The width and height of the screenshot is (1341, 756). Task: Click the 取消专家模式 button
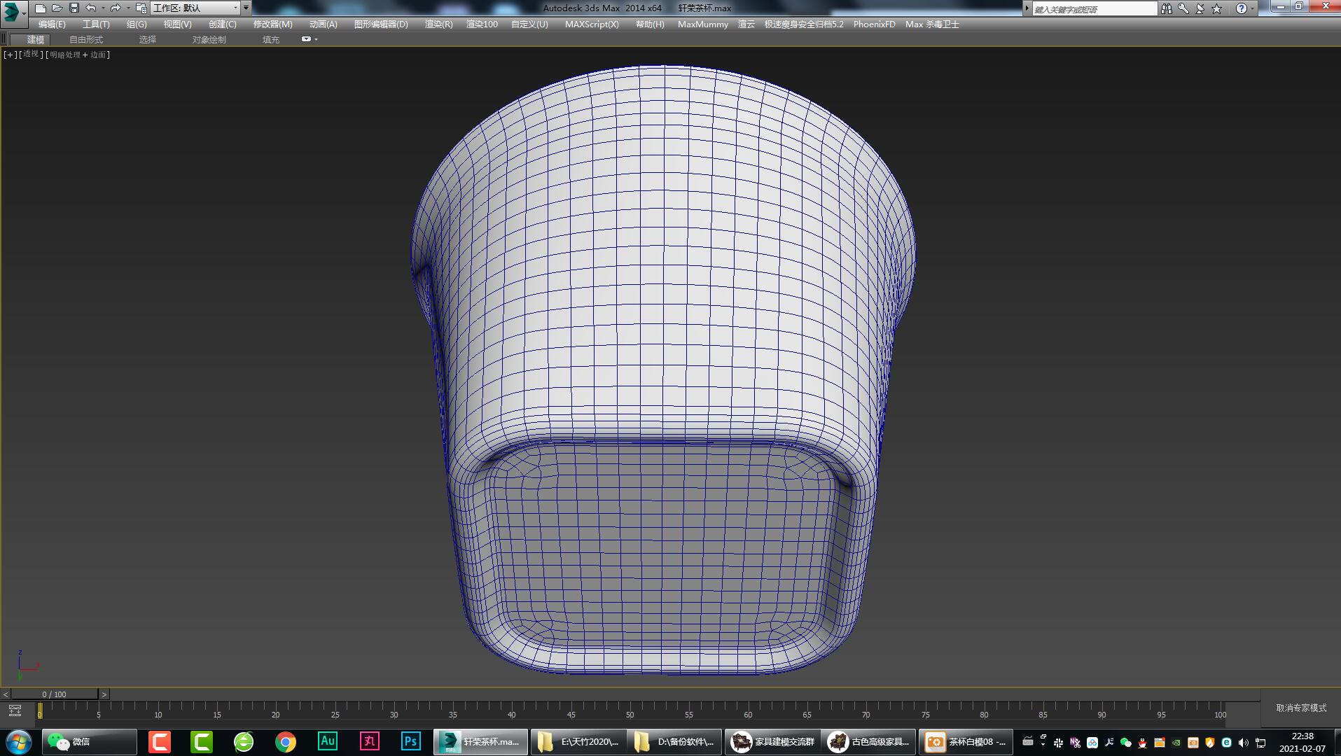pos(1301,708)
